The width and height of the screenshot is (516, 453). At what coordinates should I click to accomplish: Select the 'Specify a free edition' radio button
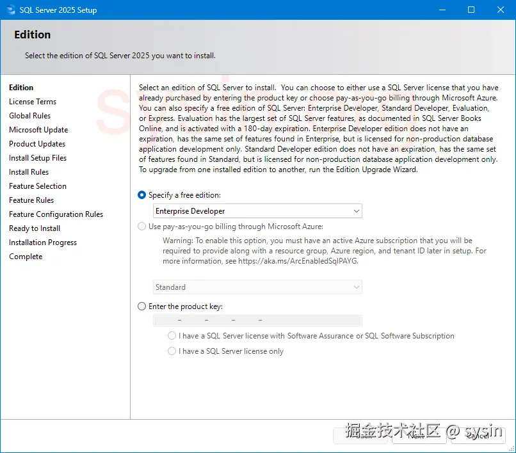tap(141, 195)
